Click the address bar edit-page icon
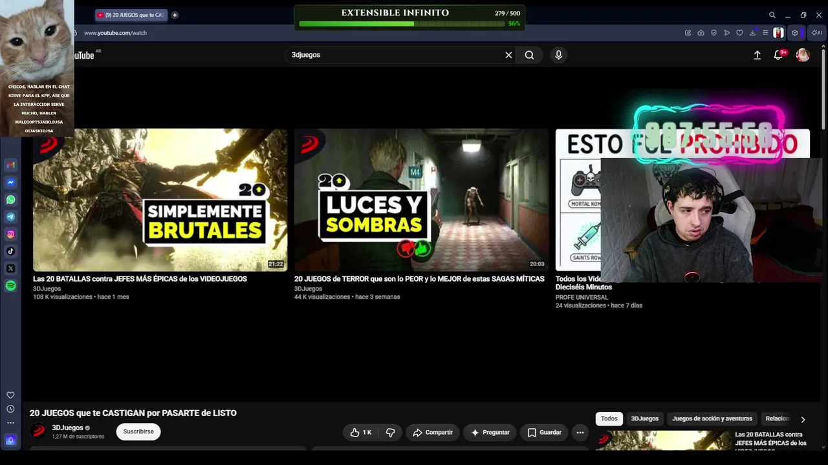828x465 pixels. [688, 33]
